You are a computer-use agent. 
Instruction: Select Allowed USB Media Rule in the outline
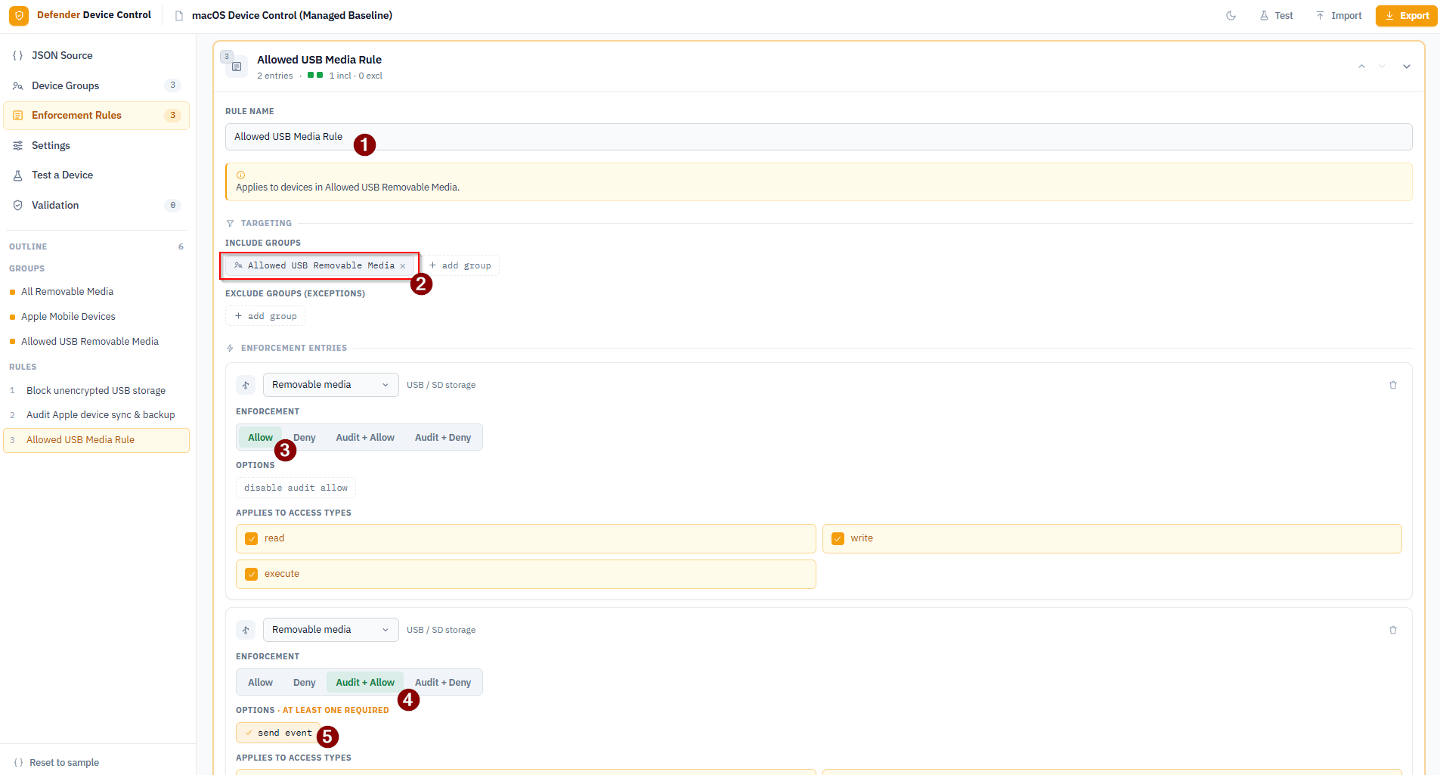coord(96,440)
